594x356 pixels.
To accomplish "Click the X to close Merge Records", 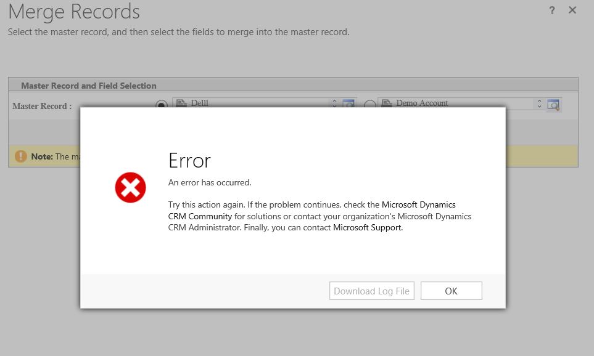I will [x=572, y=10].
